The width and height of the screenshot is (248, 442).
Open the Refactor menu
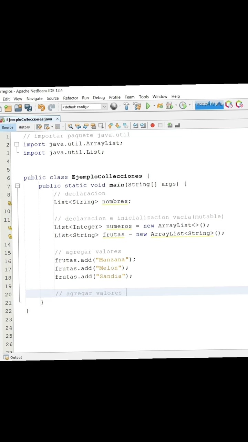tap(71, 98)
